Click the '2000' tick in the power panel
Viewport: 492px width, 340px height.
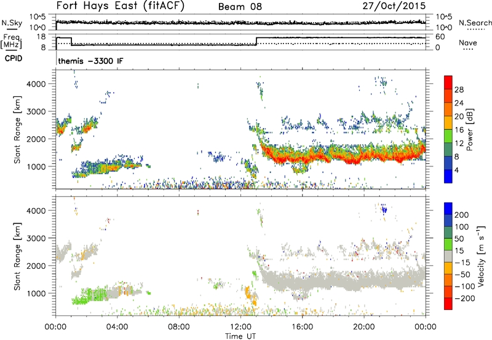coord(36,139)
